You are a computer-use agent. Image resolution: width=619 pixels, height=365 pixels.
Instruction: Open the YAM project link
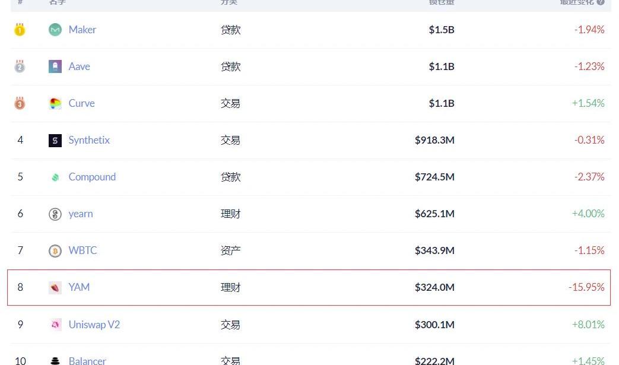click(x=79, y=287)
